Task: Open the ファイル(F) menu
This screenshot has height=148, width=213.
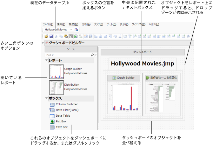Action: pos(48,24)
